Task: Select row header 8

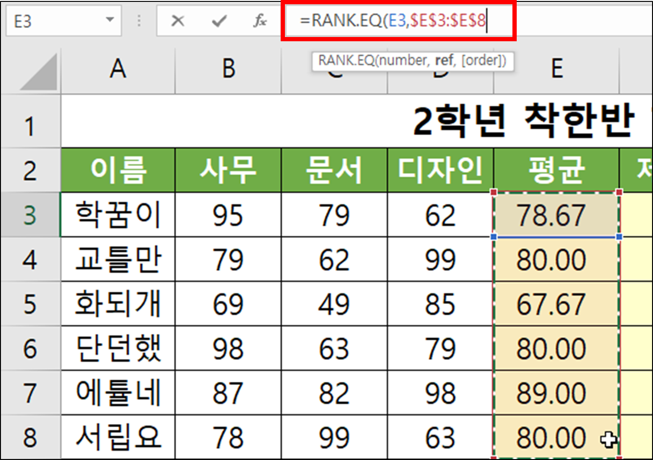Action: pyautogui.click(x=30, y=437)
